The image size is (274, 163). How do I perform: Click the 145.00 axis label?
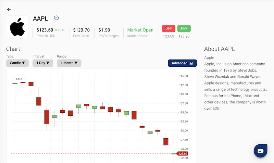coord(184,76)
